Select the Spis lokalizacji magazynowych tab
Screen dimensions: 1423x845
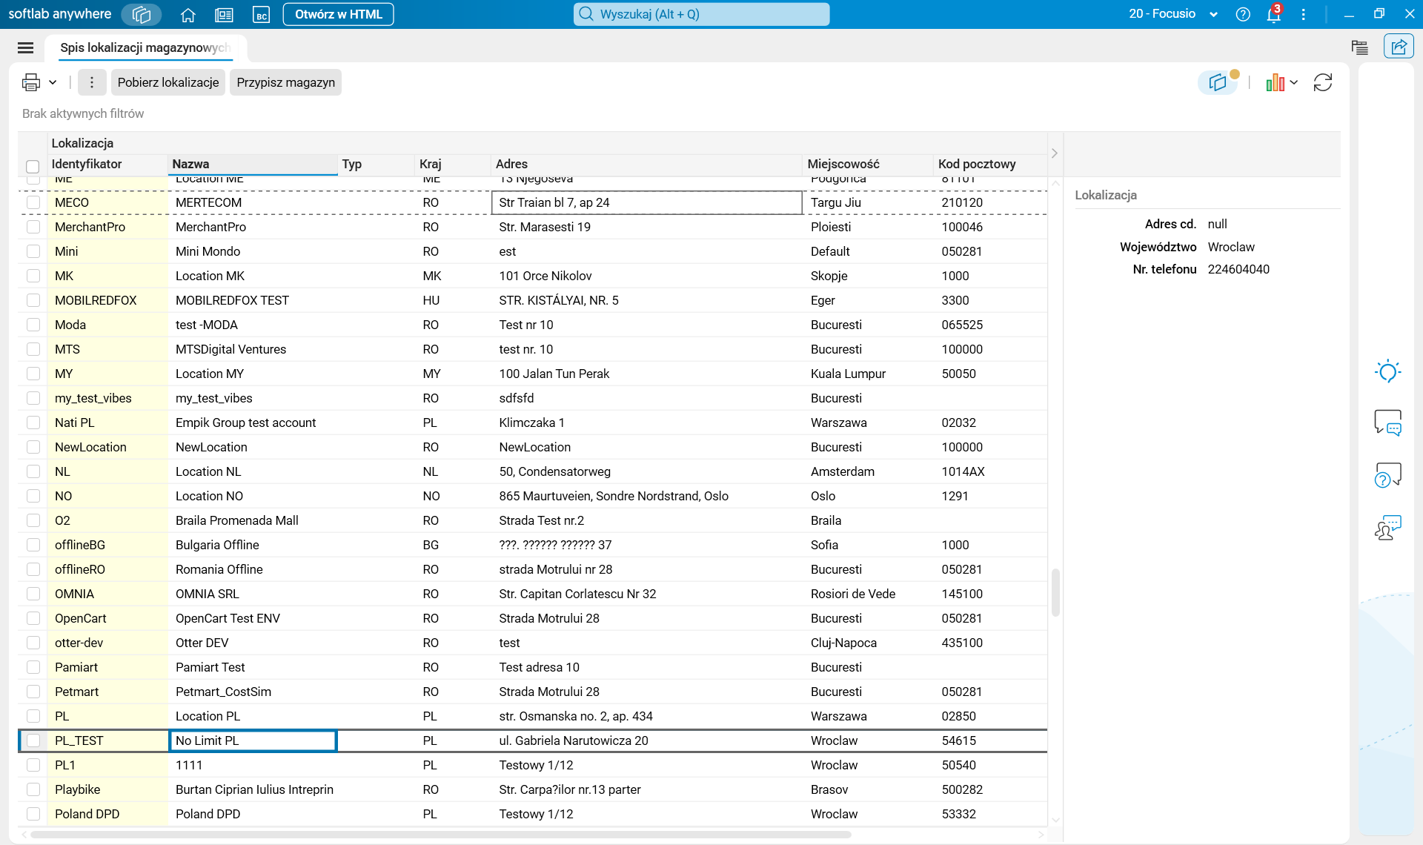pos(145,47)
